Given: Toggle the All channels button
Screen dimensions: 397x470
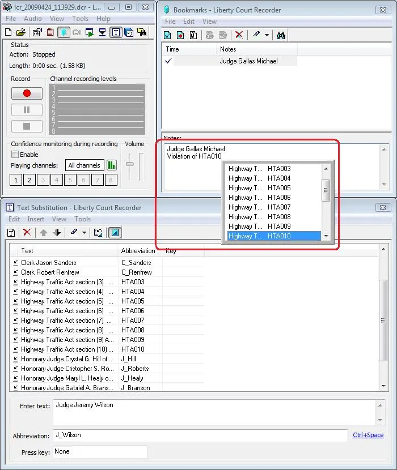Looking at the screenshot, I should pyautogui.click(x=85, y=165).
